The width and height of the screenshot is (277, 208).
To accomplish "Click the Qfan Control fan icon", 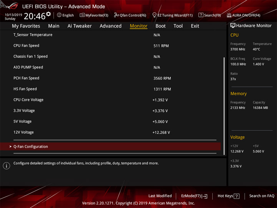I will pyautogui.click(x=116, y=15).
